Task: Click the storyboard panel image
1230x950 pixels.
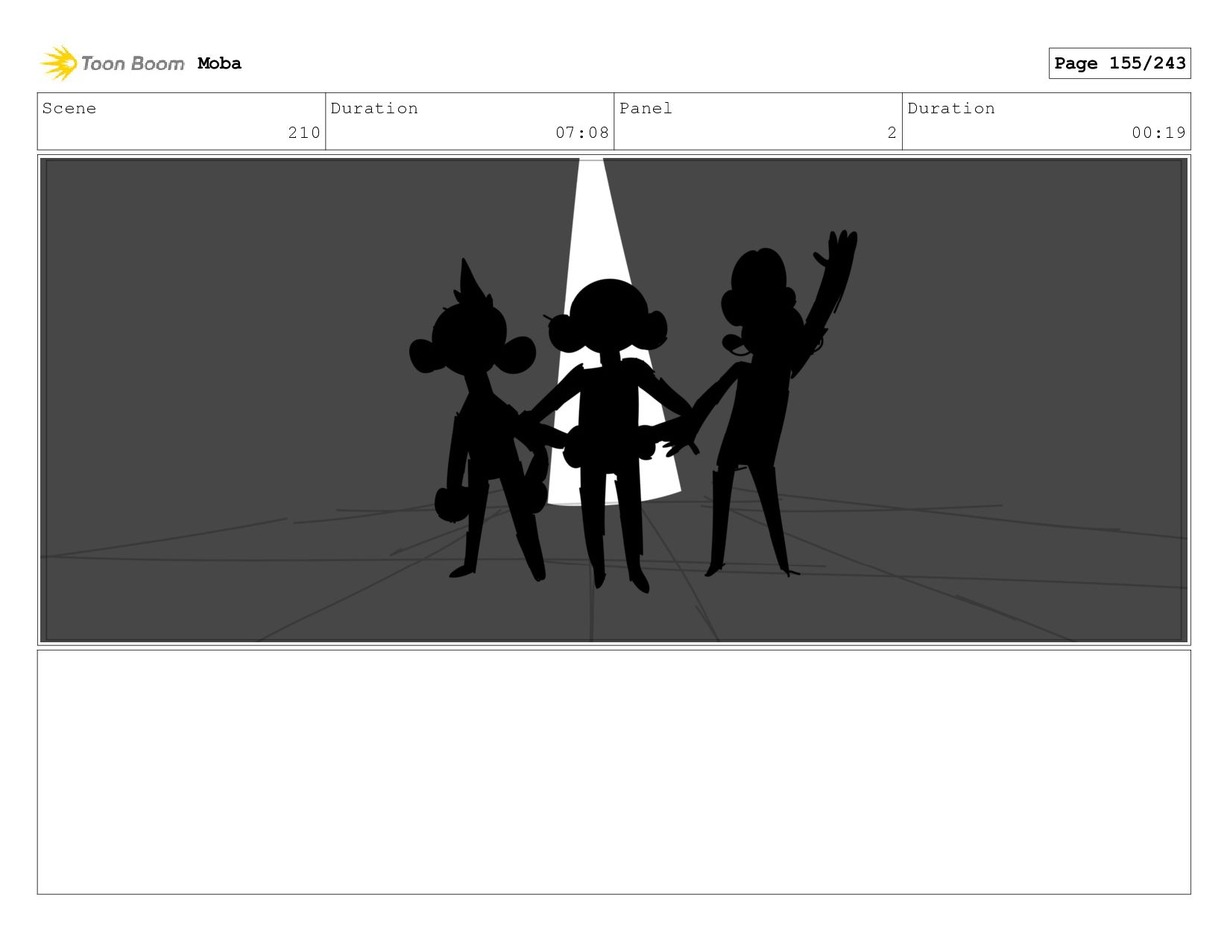Action: coord(614,400)
